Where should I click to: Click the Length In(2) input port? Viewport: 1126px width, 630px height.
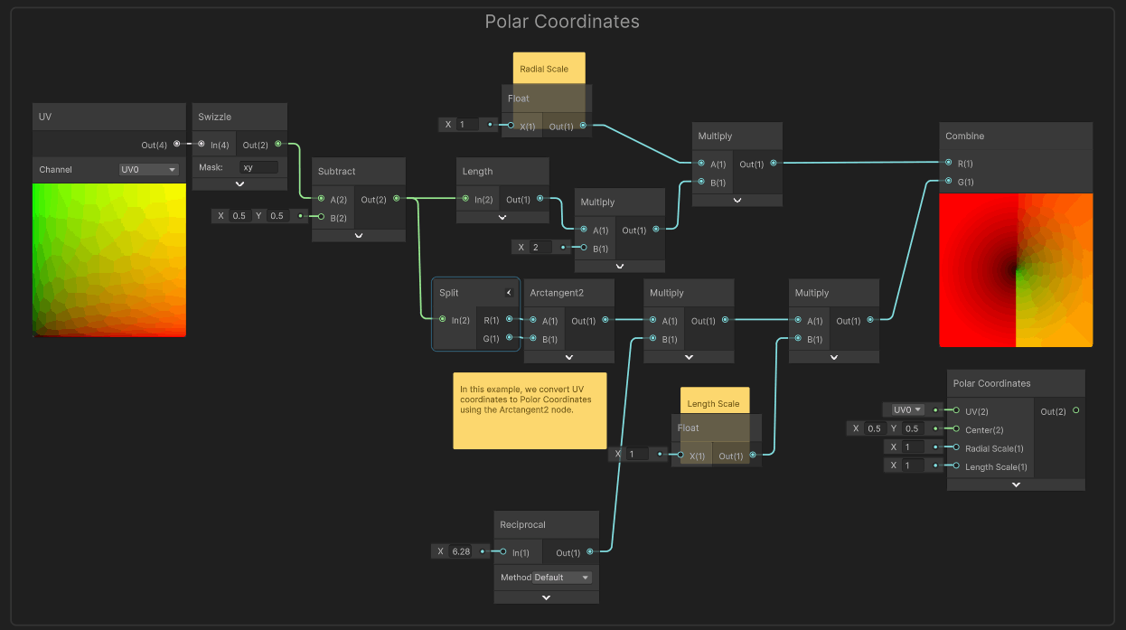(x=465, y=199)
